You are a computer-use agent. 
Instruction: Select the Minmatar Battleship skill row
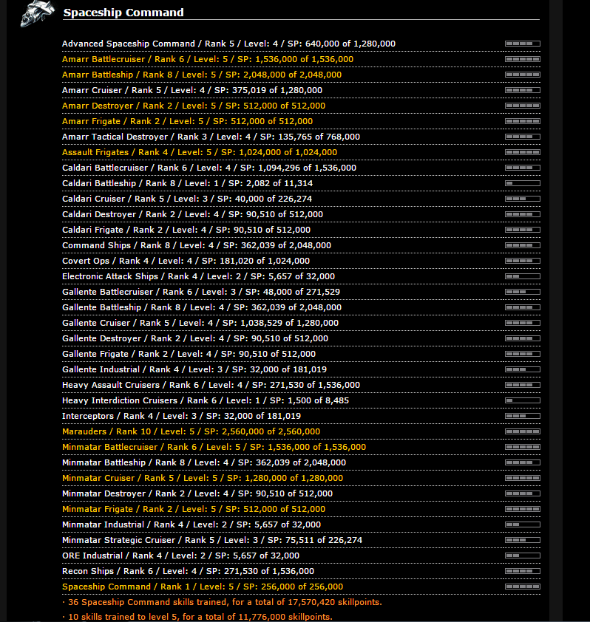(301, 462)
